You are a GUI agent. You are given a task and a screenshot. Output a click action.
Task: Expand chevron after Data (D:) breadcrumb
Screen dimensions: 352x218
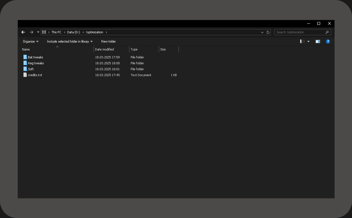coord(83,32)
